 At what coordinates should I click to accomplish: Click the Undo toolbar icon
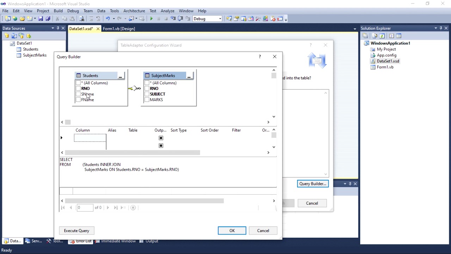point(108,19)
